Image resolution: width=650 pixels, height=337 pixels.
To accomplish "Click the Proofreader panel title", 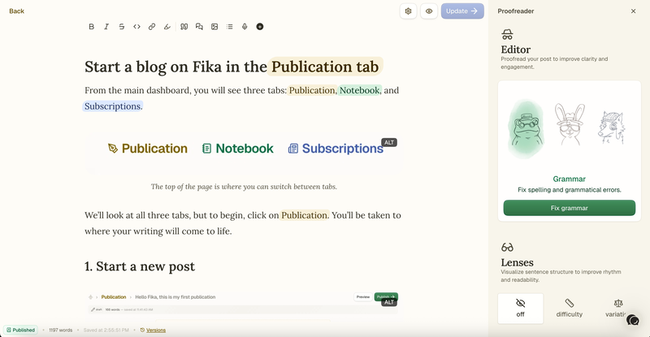I will [x=516, y=11].
